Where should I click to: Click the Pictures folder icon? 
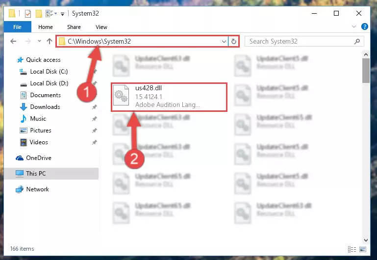click(24, 130)
